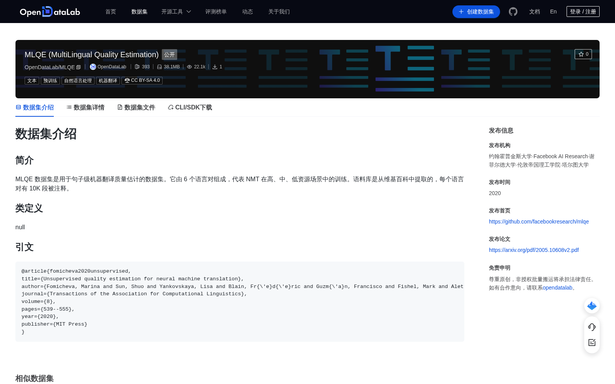Screen dimensions: 615x384
Task: Open the blue bird floating widget
Action: pyautogui.click(x=592, y=306)
